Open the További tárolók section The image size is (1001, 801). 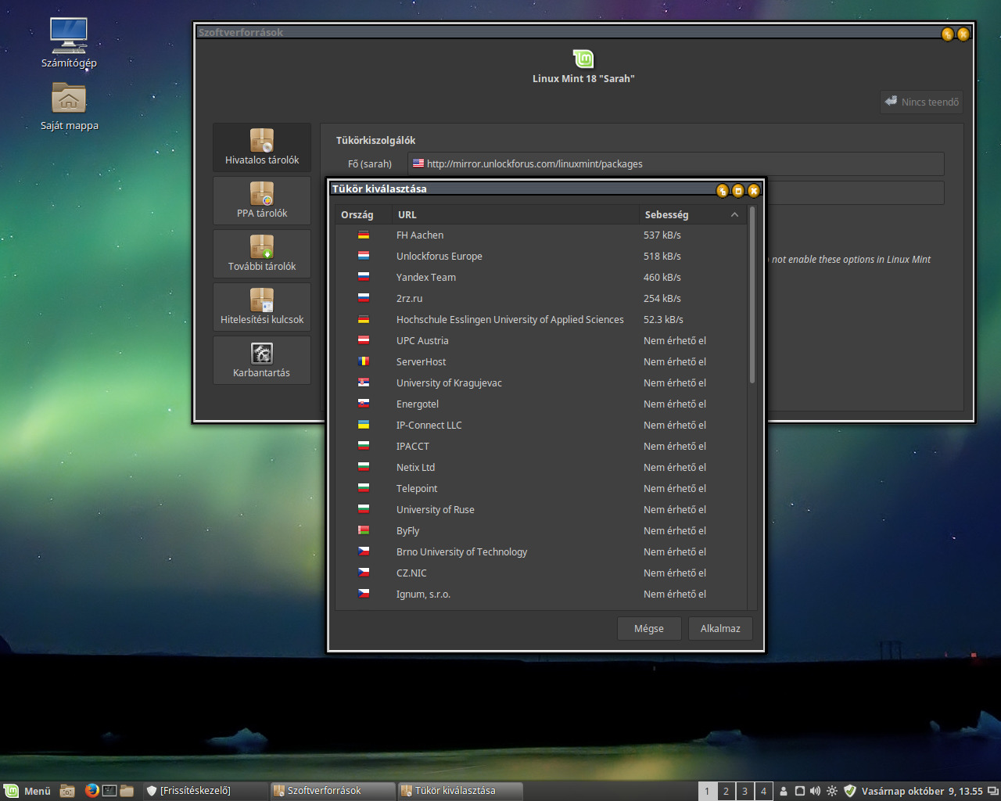pyautogui.click(x=262, y=253)
